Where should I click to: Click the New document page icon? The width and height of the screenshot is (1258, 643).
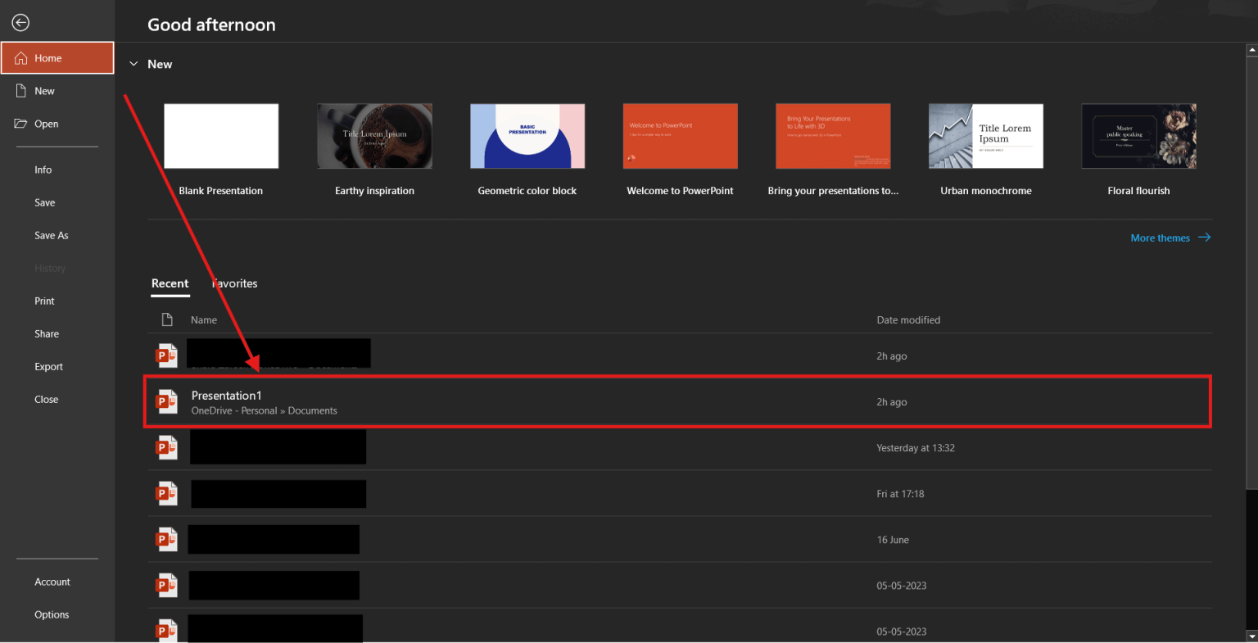pyautogui.click(x=21, y=91)
